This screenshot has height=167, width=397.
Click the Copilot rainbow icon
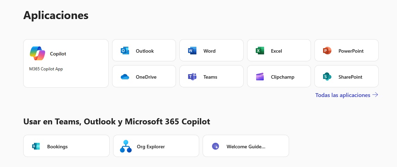pos(37,53)
